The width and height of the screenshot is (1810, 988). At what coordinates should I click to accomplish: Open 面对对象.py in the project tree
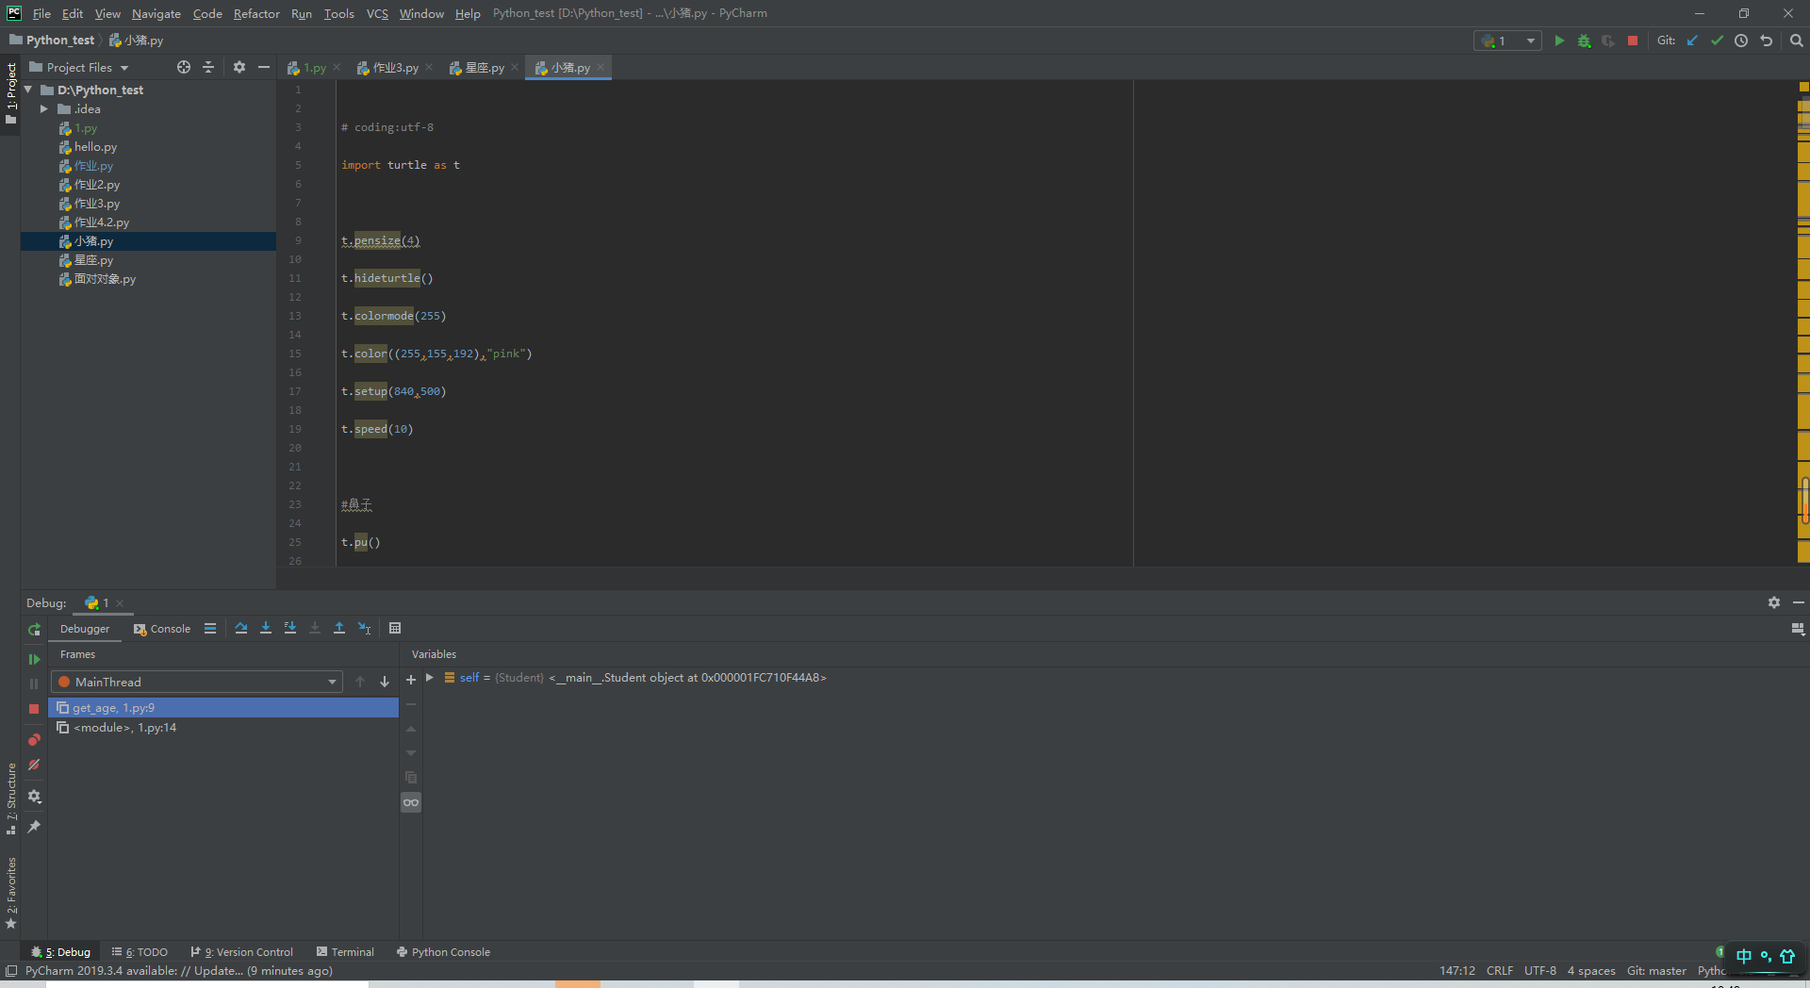105,279
